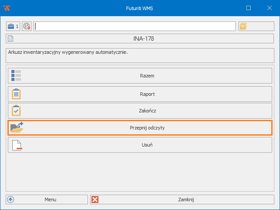
Task: Go back via the Menu button
Action: 50,199
